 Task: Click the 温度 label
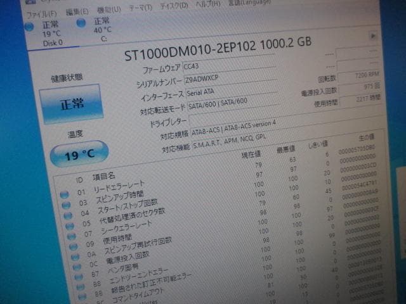(75, 134)
